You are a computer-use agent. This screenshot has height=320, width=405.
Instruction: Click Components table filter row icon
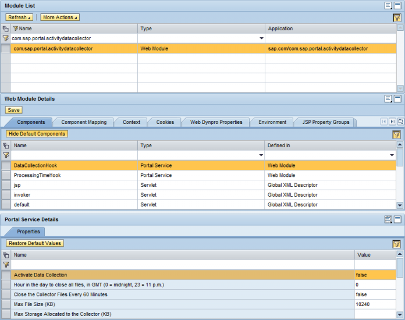(x=6, y=155)
